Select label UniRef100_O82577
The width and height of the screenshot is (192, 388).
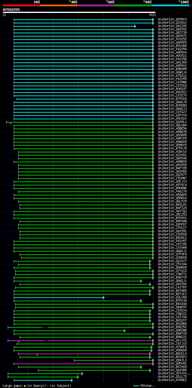172,175
